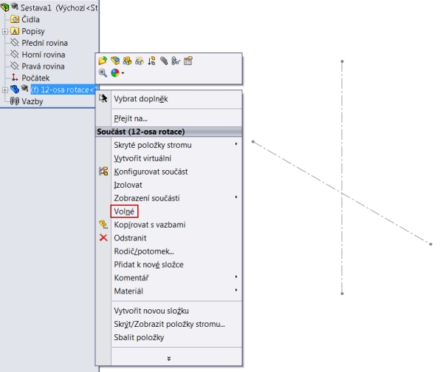Click the red X Odstranit icon
The height and width of the screenshot is (372, 443).
point(103,237)
